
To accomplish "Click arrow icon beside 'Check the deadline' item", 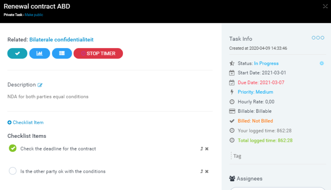I will click(201, 149).
